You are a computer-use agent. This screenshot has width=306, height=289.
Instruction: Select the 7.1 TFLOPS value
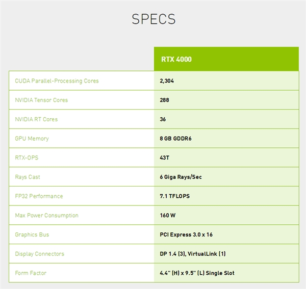[174, 196]
